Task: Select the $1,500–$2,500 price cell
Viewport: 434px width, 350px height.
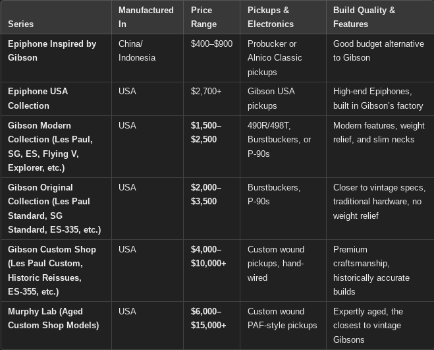Action: 206,132
